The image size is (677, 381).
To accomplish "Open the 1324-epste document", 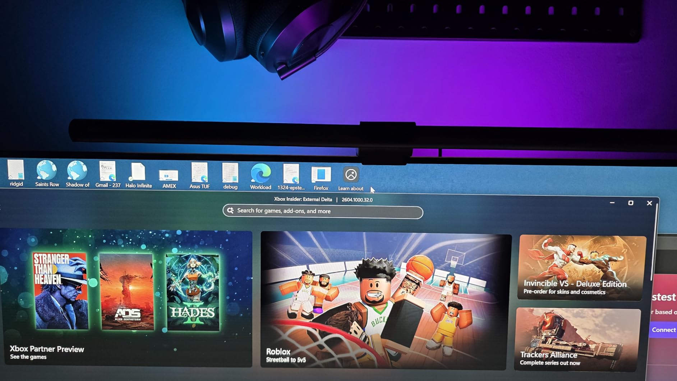I will click(291, 175).
